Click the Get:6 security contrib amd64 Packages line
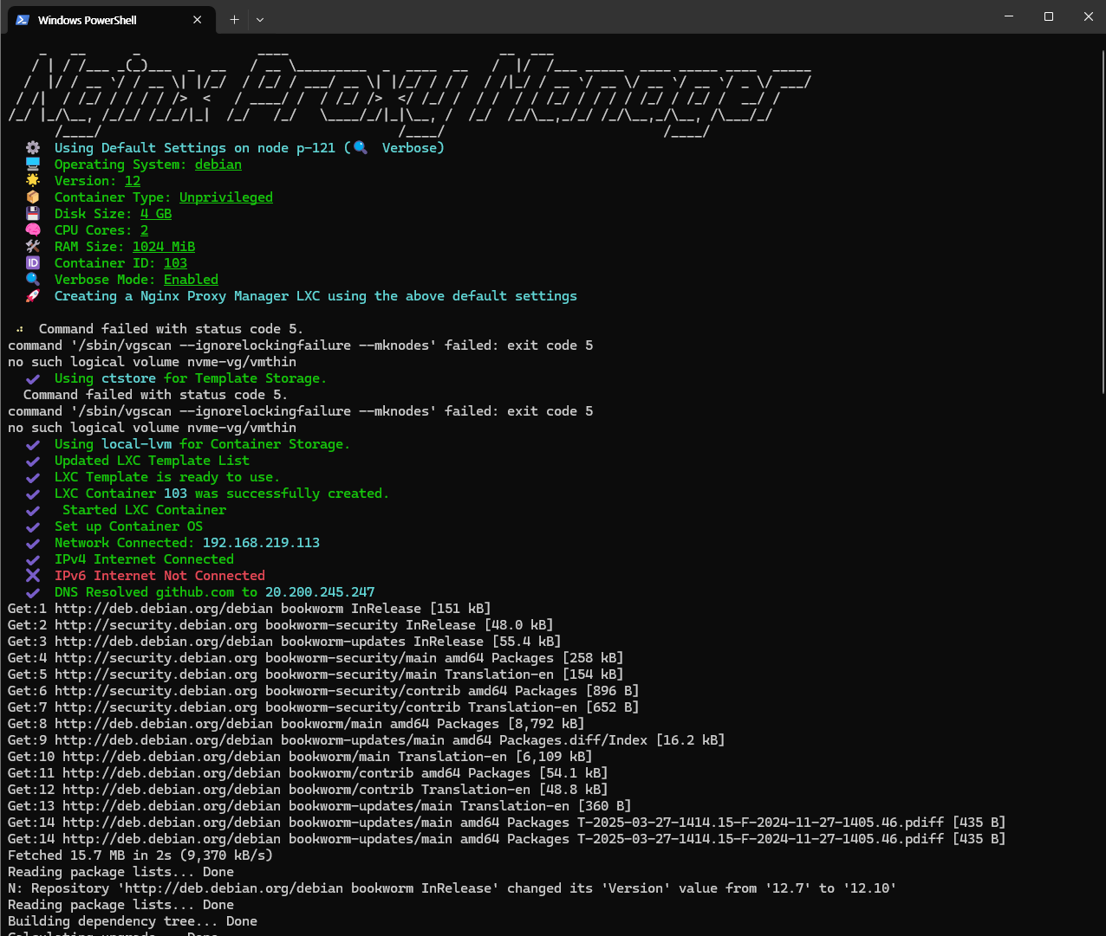Viewport: 1106px width, 936px height. pos(323,691)
